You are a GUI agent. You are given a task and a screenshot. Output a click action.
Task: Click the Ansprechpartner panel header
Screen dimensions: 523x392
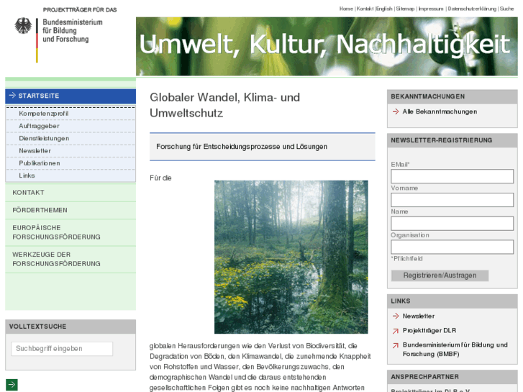click(452, 377)
